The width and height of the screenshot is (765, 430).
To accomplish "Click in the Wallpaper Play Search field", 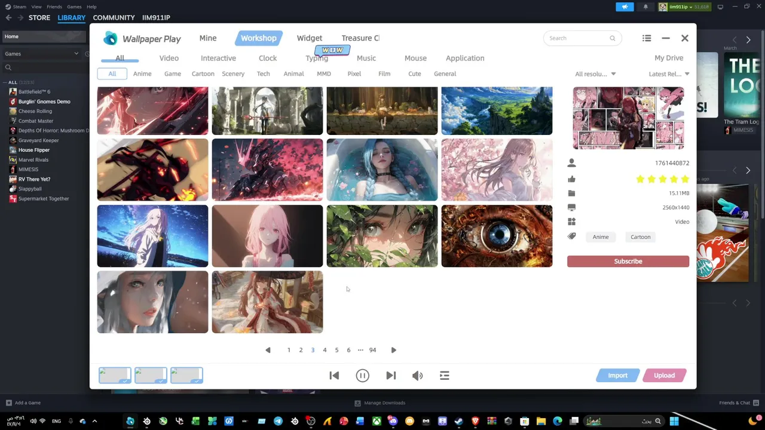I will click(582, 38).
